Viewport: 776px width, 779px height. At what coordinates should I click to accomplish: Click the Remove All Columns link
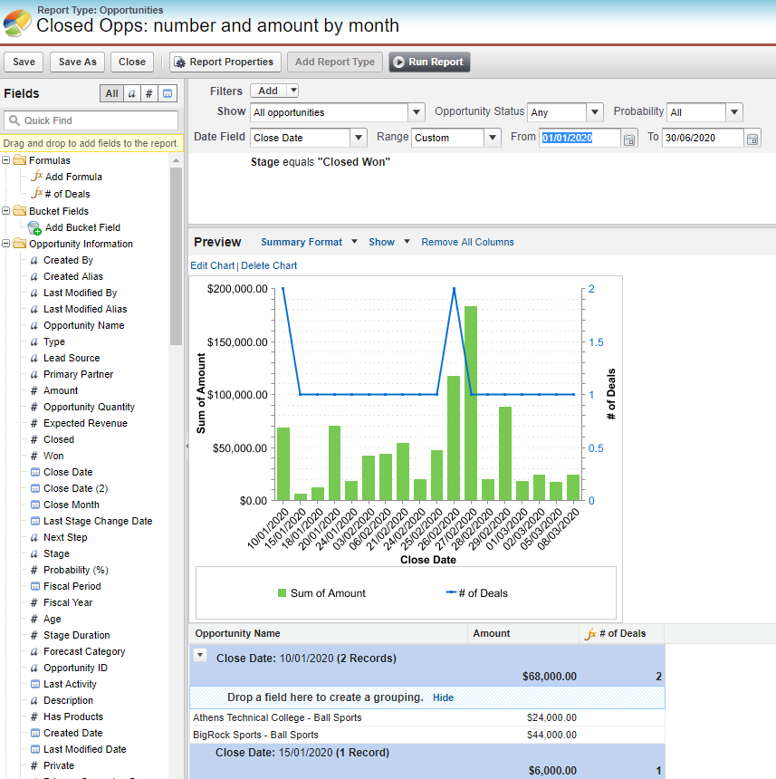[467, 242]
